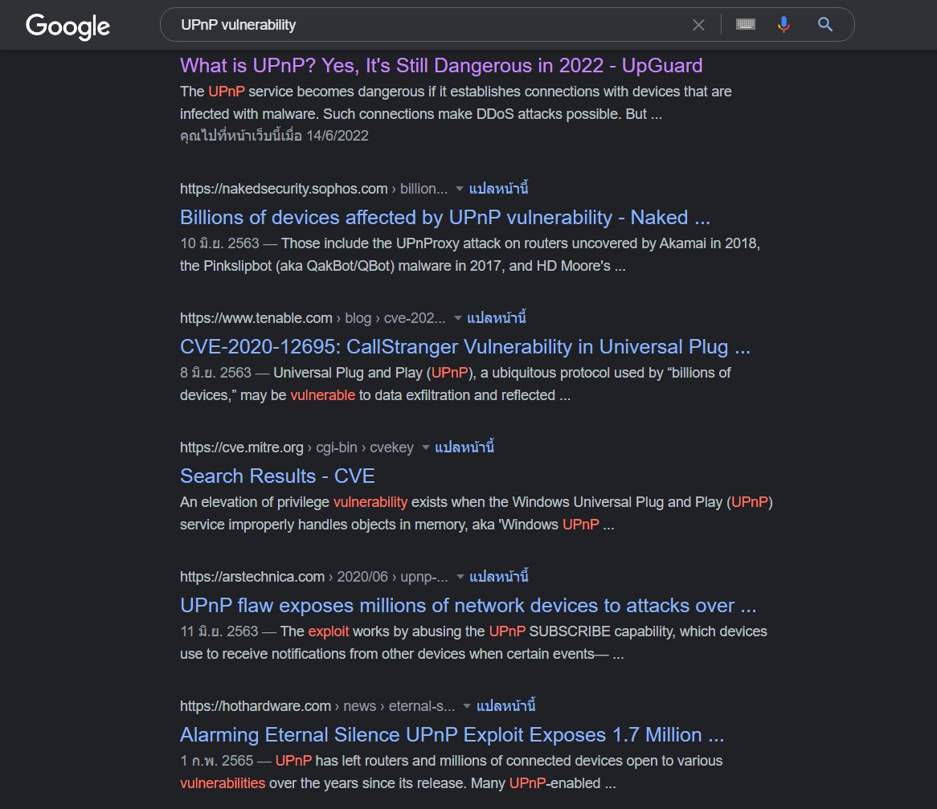
Task: Open 'Billions of devices affected by UPnP' result
Action: click(x=444, y=218)
